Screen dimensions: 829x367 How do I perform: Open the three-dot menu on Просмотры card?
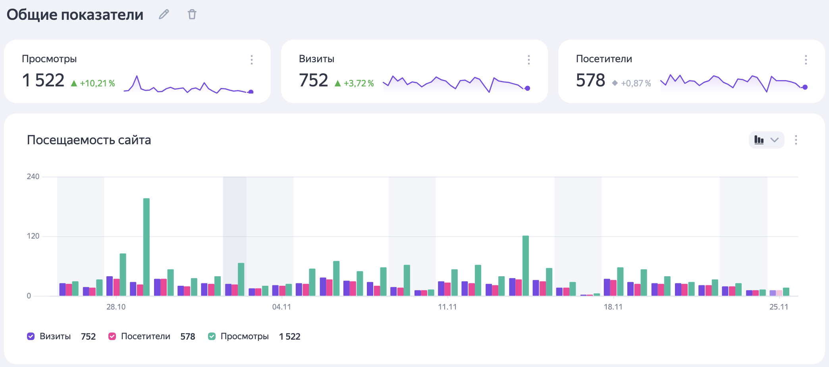(251, 60)
